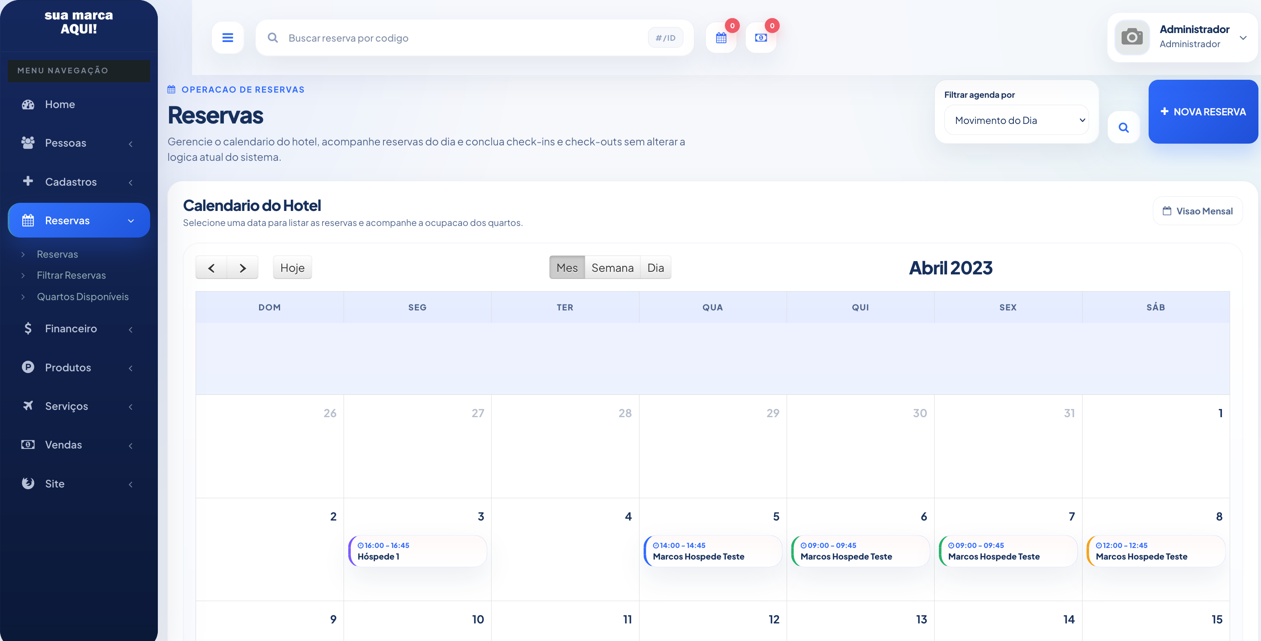Click the #/ID badge in the search bar
Viewport: 1261px width, 641px height.
(x=665, y=38)
